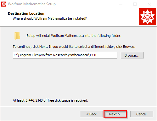Screen dimensions: 157x121
Task: Open the Browse... folder picker
Action: pyautogui.click(x=132, y=55)
